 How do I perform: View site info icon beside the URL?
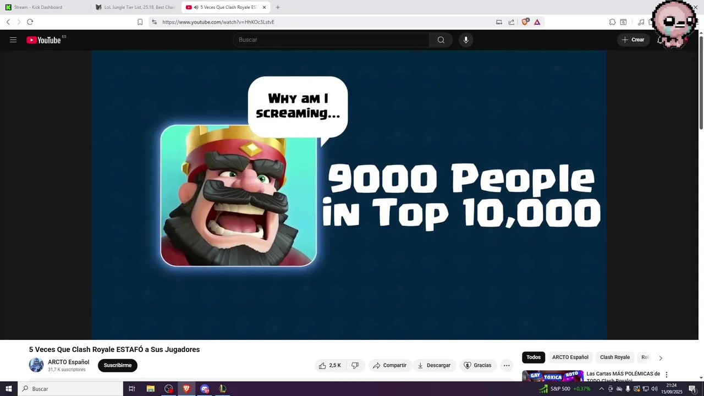tap(154, 22)
